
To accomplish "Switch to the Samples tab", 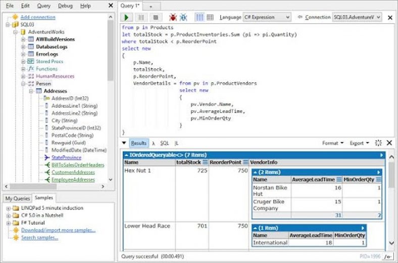I will click(x=44, y=198).
